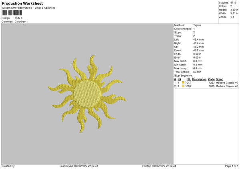Viewport: 240px width, 169px height.
Task: Click the N# column header
Action: (x=180, y=79)
